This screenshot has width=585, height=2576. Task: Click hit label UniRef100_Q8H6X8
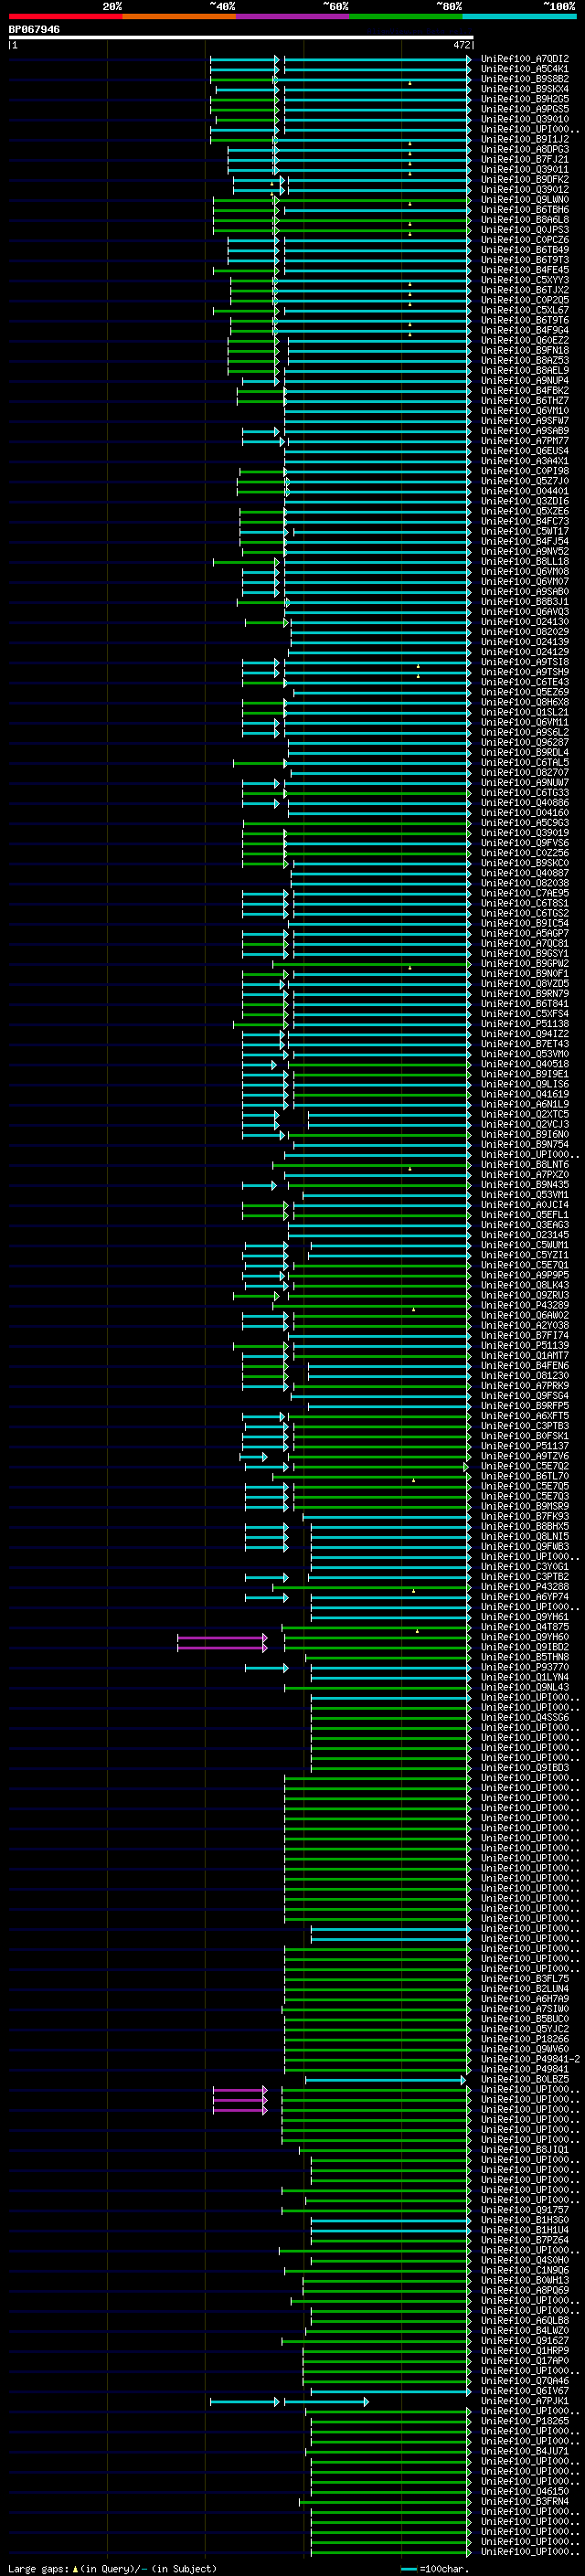(x=525, y=702)
